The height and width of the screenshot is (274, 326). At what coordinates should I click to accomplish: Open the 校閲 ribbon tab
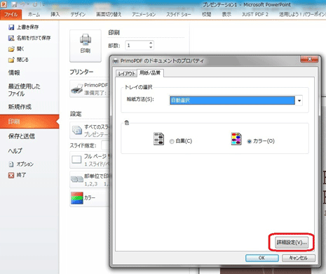207,15
